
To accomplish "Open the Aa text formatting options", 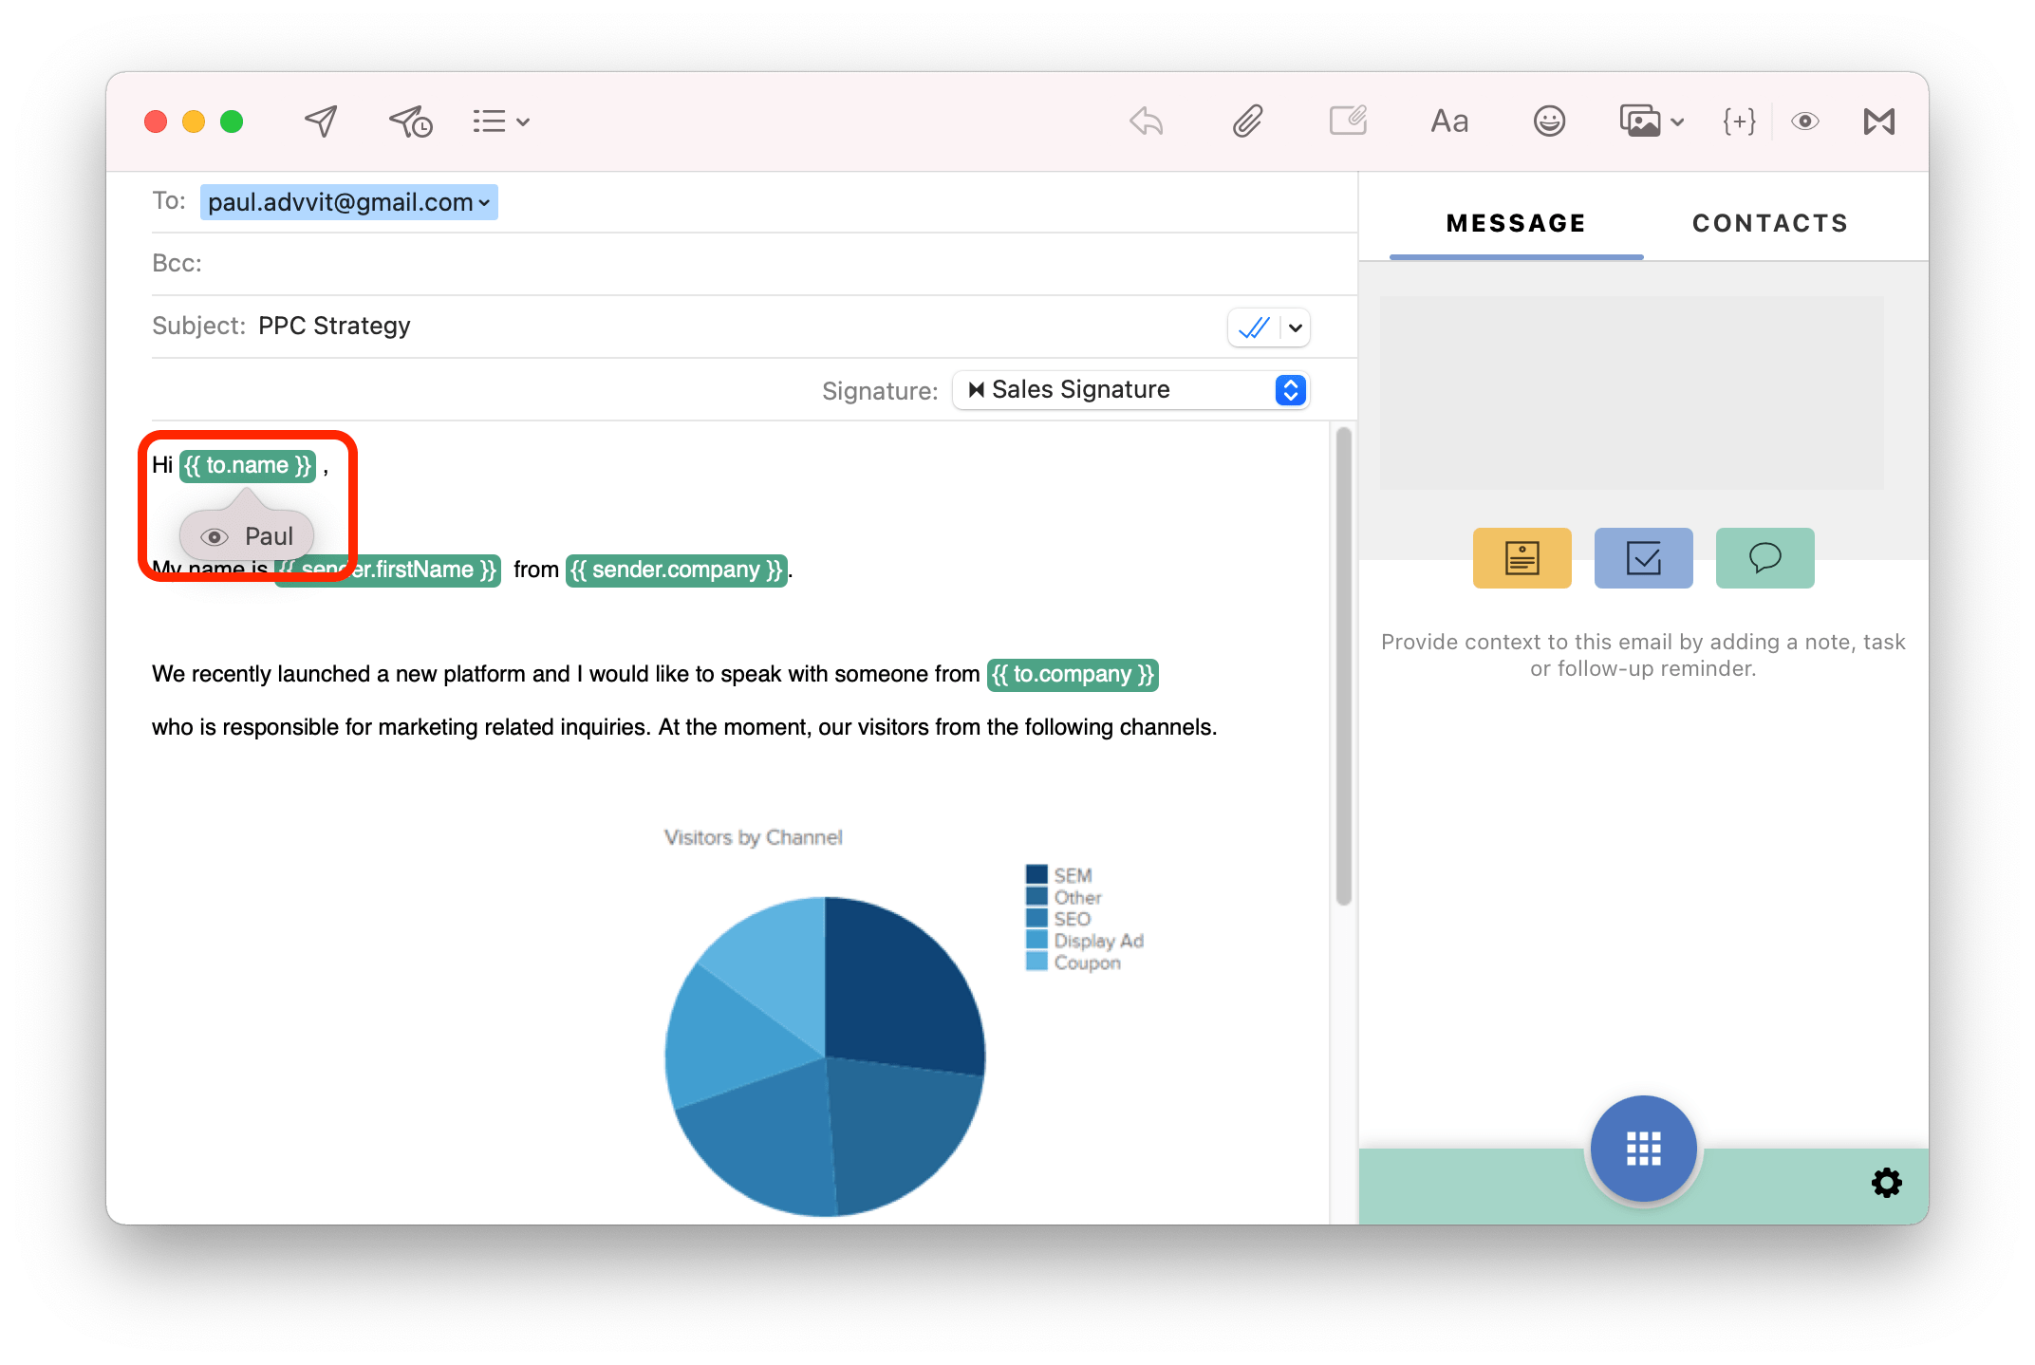I will click(x=1448, y=122).
